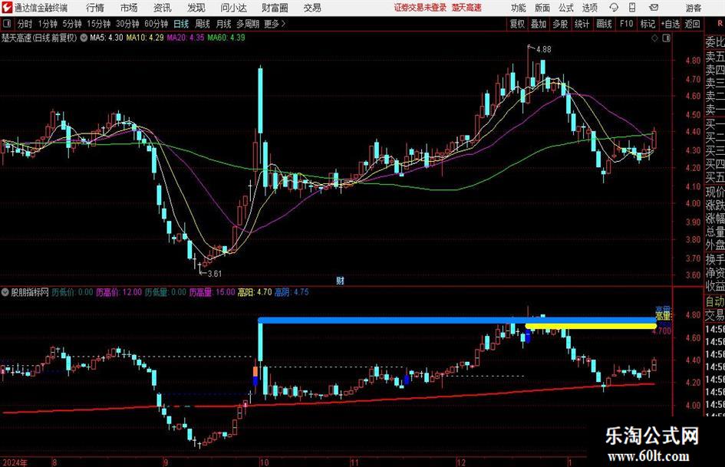The width and height of the screenshot is (725, 467).
Task: Click the 2024年 timeline label
Action: 15,462
